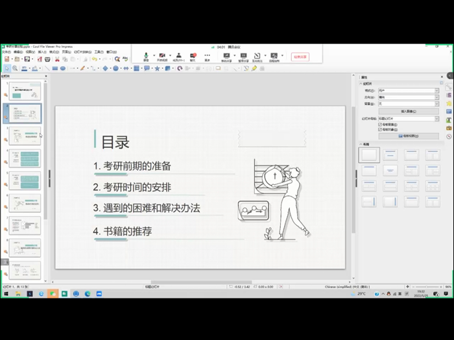Toggle the 母版对象 checkbox
This screenshot has width=454, height=340.
coord(379,130)
